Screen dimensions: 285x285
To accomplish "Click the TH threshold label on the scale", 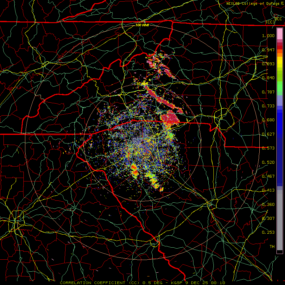I will [x=272, y=247].
